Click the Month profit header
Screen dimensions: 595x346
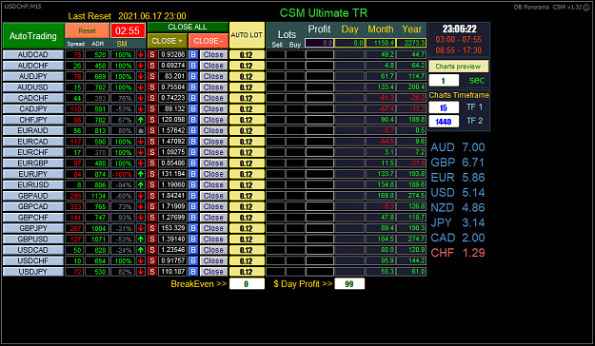pos(381,29)
